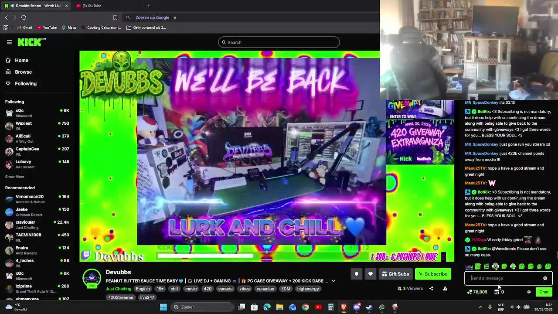Click the English tag
This screenshot has width=558, height=314.
click(143, 289)
